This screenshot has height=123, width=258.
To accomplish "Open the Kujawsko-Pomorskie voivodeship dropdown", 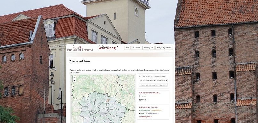I will pyautogui.click(x=153, y=80).
